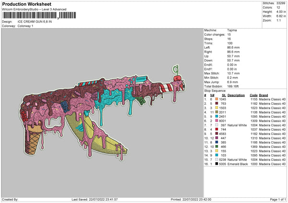Click the Stops value '16'
The image size is (288, 203).
(229, 39)
